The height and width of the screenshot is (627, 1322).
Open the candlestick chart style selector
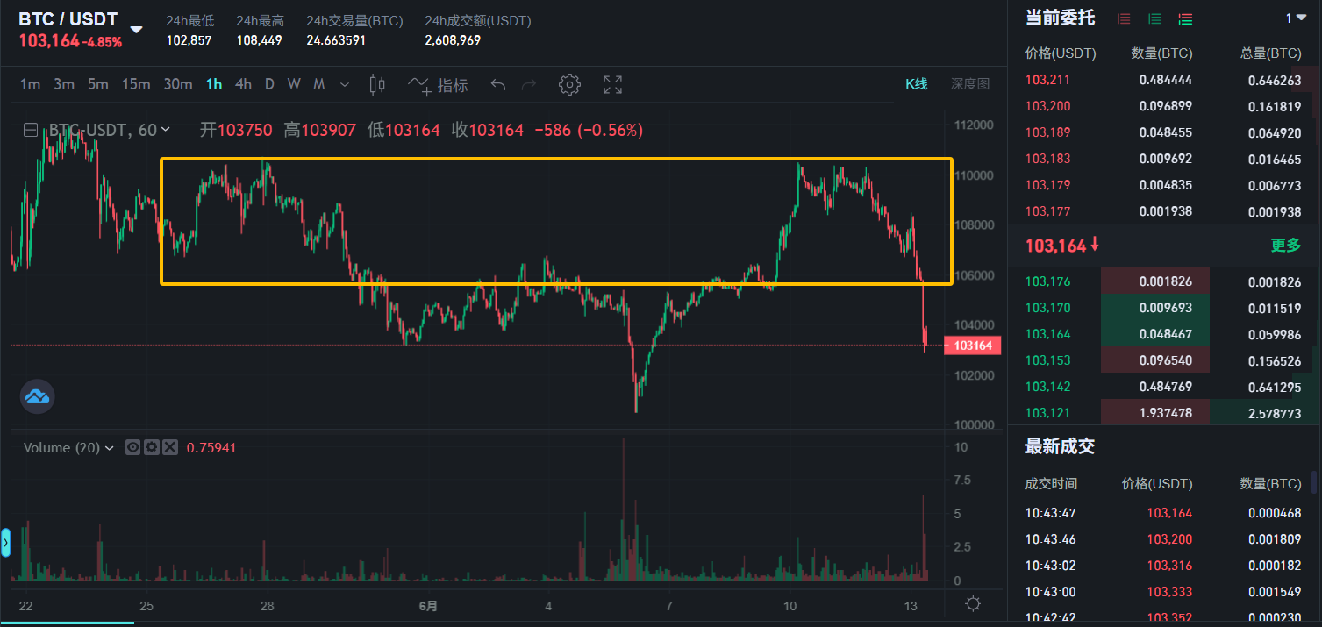pos(377,85)
